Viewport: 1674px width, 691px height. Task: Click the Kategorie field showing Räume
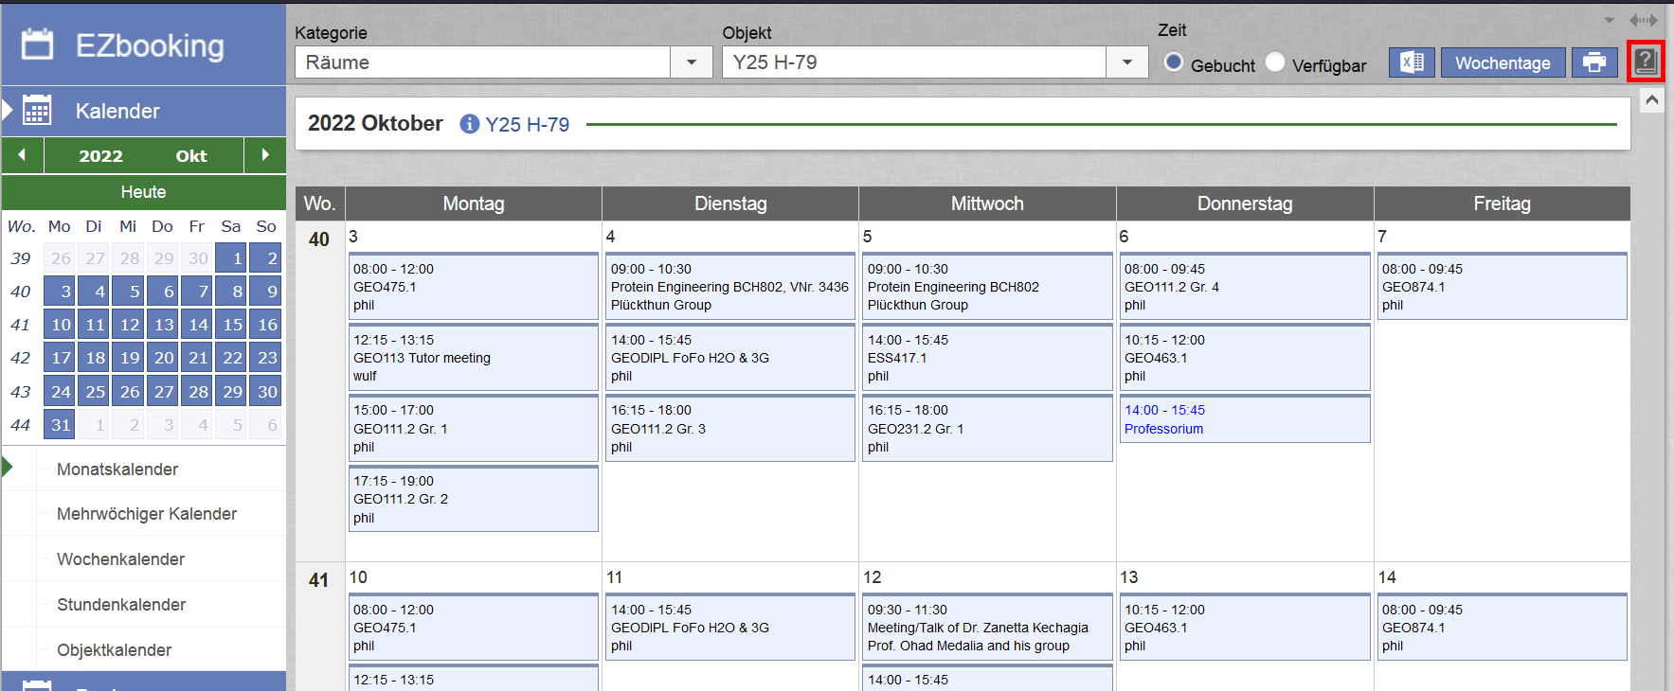pyautogui.click(x=483, y=62)
